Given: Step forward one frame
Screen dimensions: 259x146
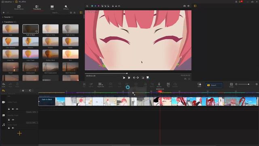Looking at the screenshot, I should click(x=138, y=77).
